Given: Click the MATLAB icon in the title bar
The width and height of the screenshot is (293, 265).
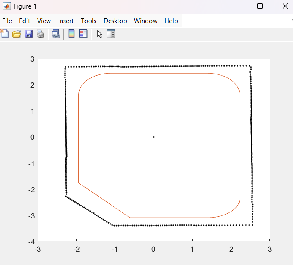Looking at the screenshot, I should (x=7, y=6).
